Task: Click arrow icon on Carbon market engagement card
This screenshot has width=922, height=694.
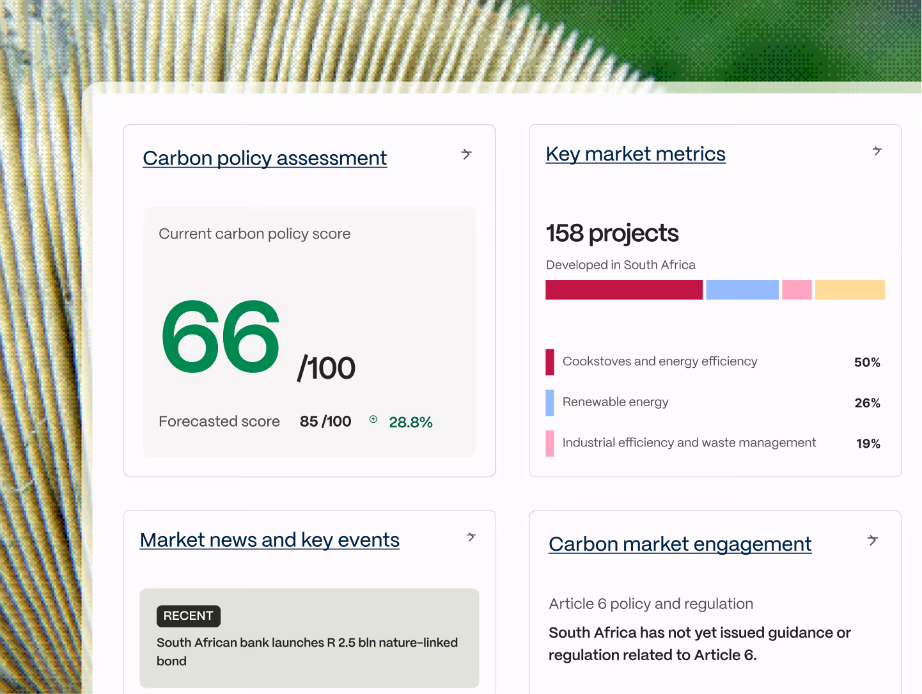Action: point(873,540)
